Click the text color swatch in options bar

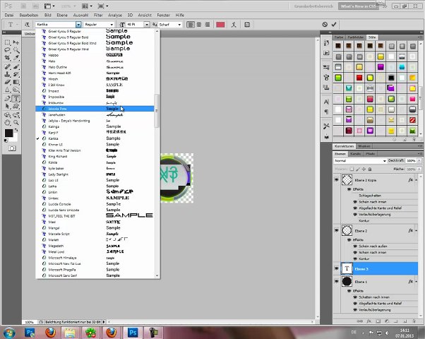(x=220, y=25)
